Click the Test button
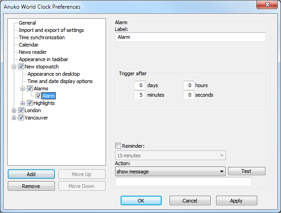This screenshot has height=213, width=281. coord(246,171)
